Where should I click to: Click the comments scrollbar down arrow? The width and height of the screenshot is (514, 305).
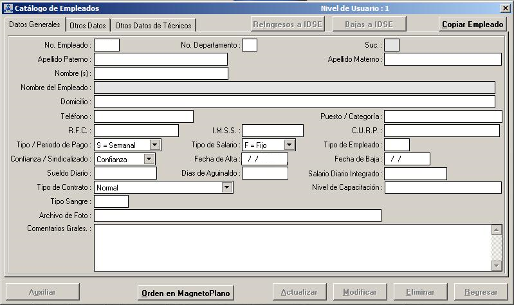[x=496, y=265]
